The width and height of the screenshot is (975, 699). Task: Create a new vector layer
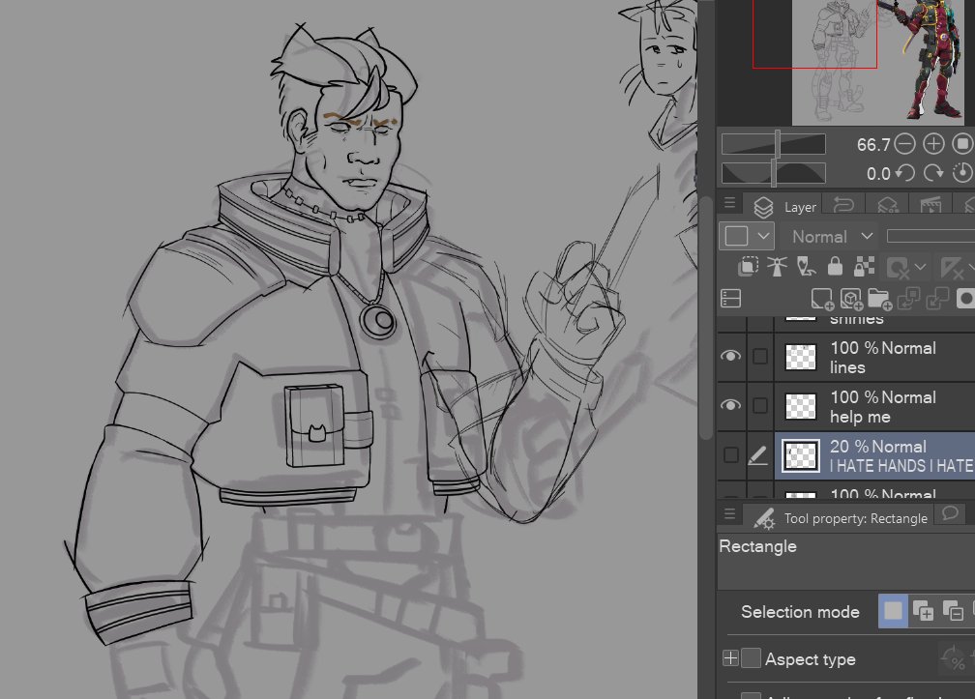[x=851, y=298]
